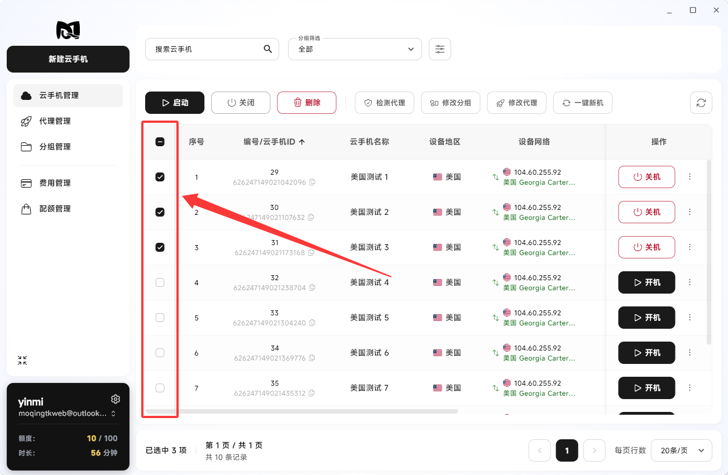728x475 pixels.
Task: Expand account switcher beside moqingtkweb email
Action: [113, 414]
